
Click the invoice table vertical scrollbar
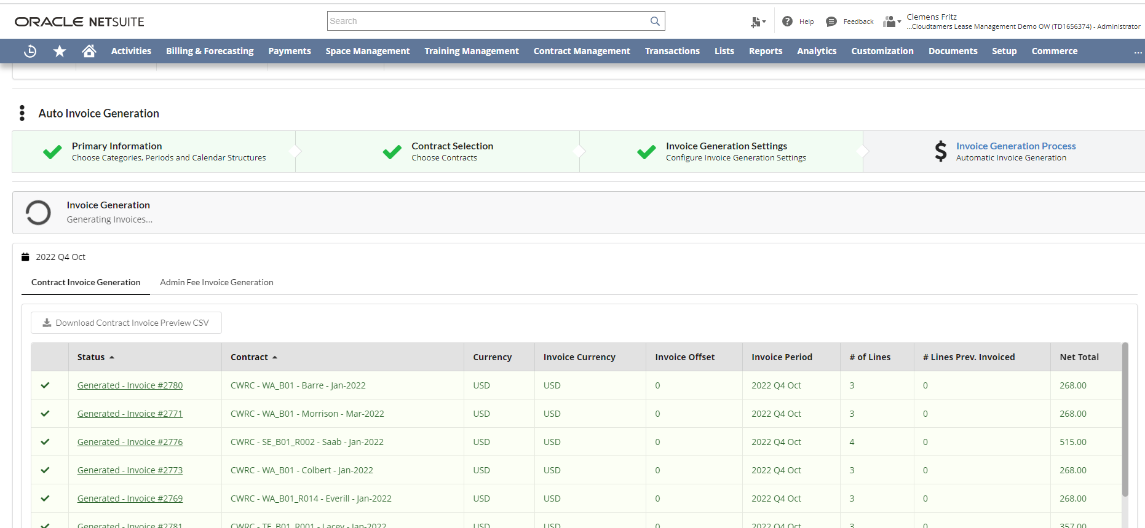click(1125, 419)
